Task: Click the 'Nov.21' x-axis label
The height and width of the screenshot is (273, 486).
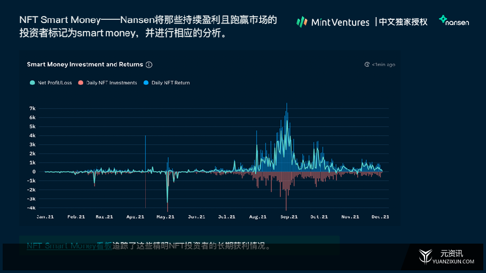Action: tap(350, 217)
